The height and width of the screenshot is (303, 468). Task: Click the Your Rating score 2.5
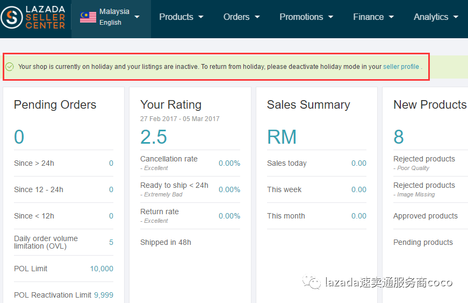(x=154, y=137)
